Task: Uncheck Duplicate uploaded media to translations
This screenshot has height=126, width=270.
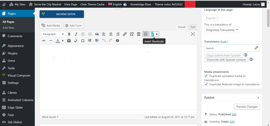Action: point(206,76)
